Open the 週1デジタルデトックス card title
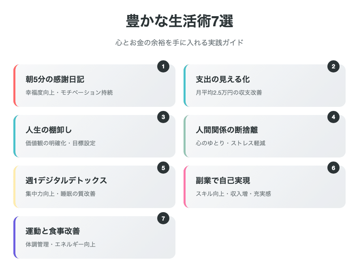Image resolution: width=359 pixels, height=268 pixels. (66, 181)
